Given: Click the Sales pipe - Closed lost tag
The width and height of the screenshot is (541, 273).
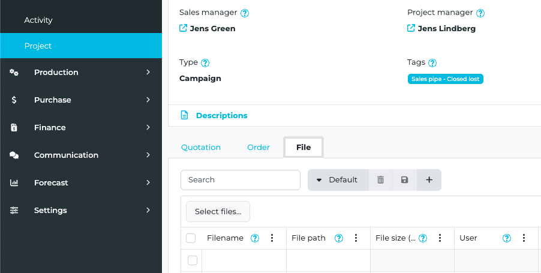Looking at the screenshot, I should point(445,79).
